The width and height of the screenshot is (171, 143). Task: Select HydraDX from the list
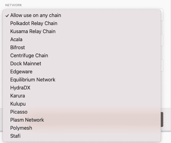tap(82, 88)
